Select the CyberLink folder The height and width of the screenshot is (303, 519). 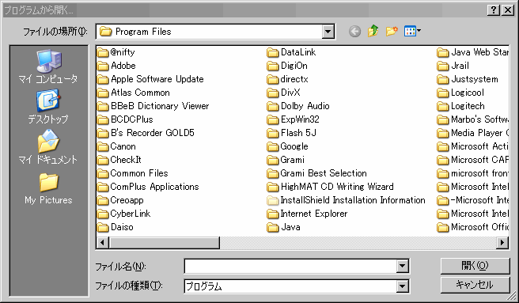[x=124, y=214]
